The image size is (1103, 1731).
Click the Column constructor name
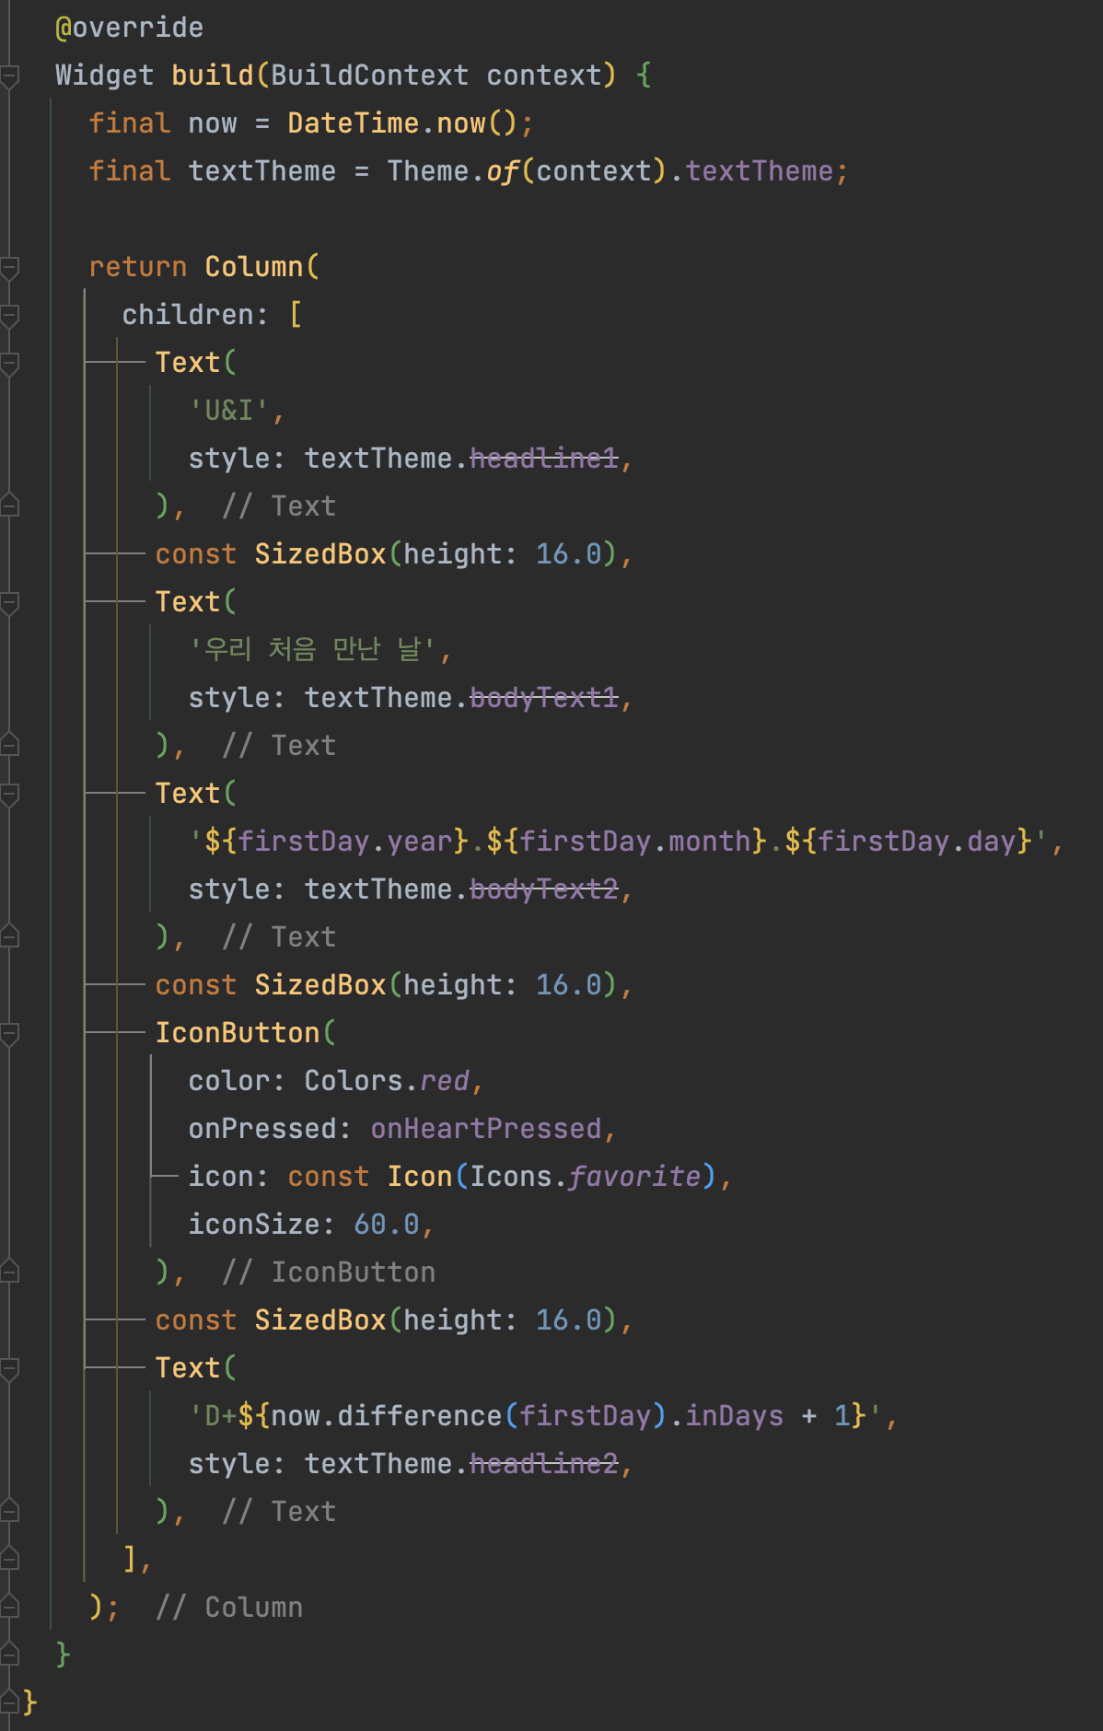[253, 267]
